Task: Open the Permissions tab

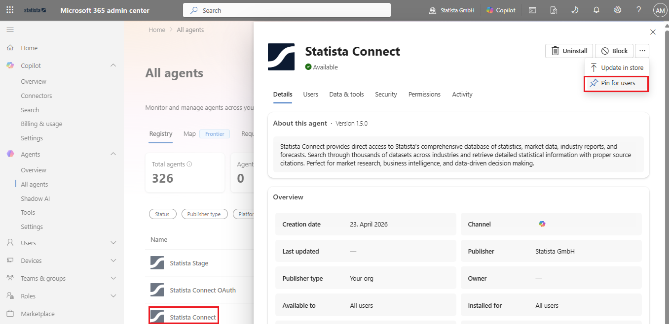Action: point(424,94)
